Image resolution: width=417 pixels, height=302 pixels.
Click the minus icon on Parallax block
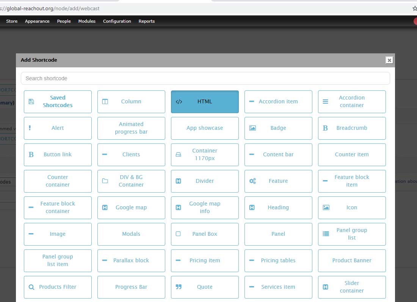(105, 260)
